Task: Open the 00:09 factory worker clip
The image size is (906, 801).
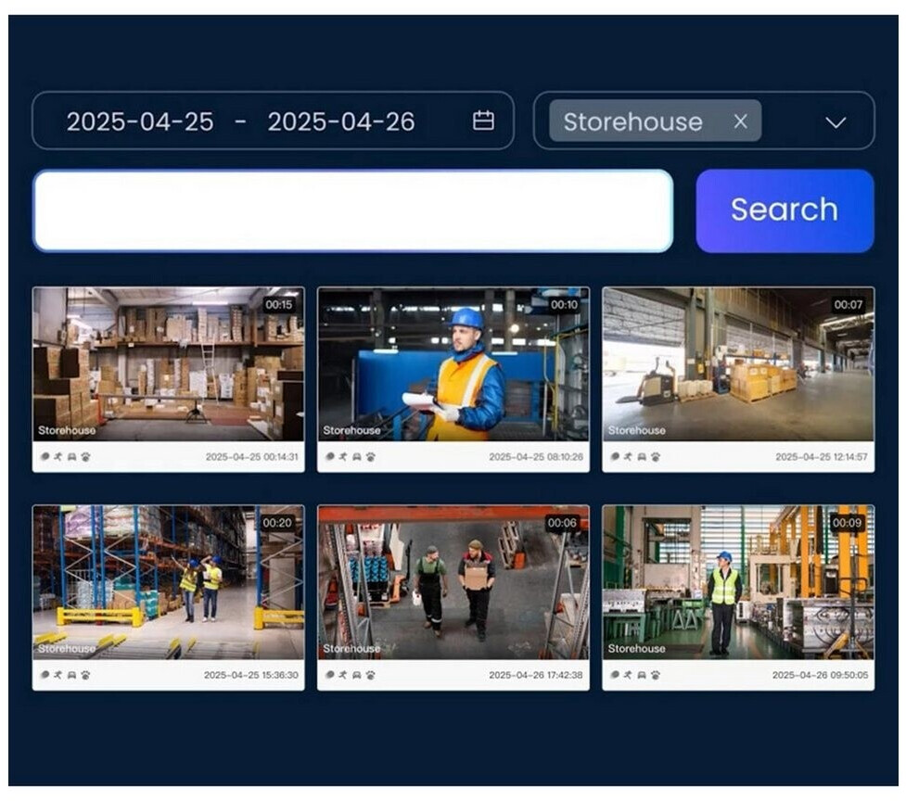Action: (737, 582)
